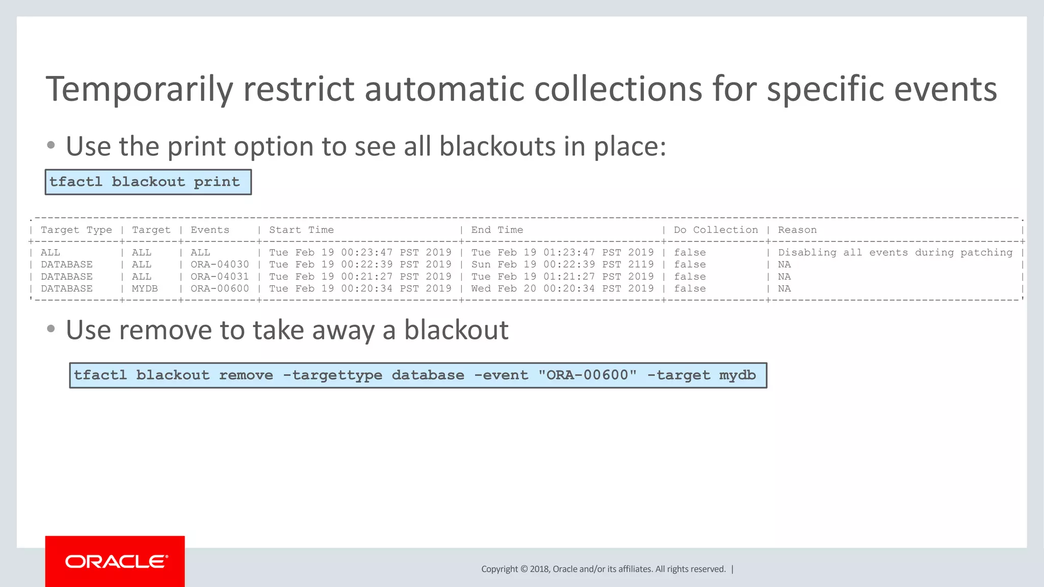Click the 'Target Type' column header
This screenshot has height=587, width=1044.
76,230
